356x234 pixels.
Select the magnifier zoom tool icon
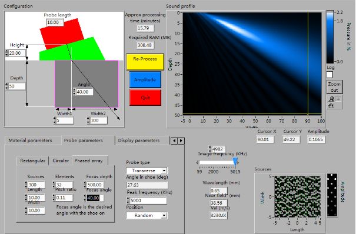[331, 99]
